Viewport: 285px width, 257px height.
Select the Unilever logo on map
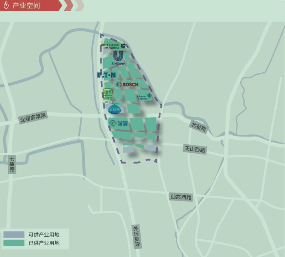pos(118,58)
